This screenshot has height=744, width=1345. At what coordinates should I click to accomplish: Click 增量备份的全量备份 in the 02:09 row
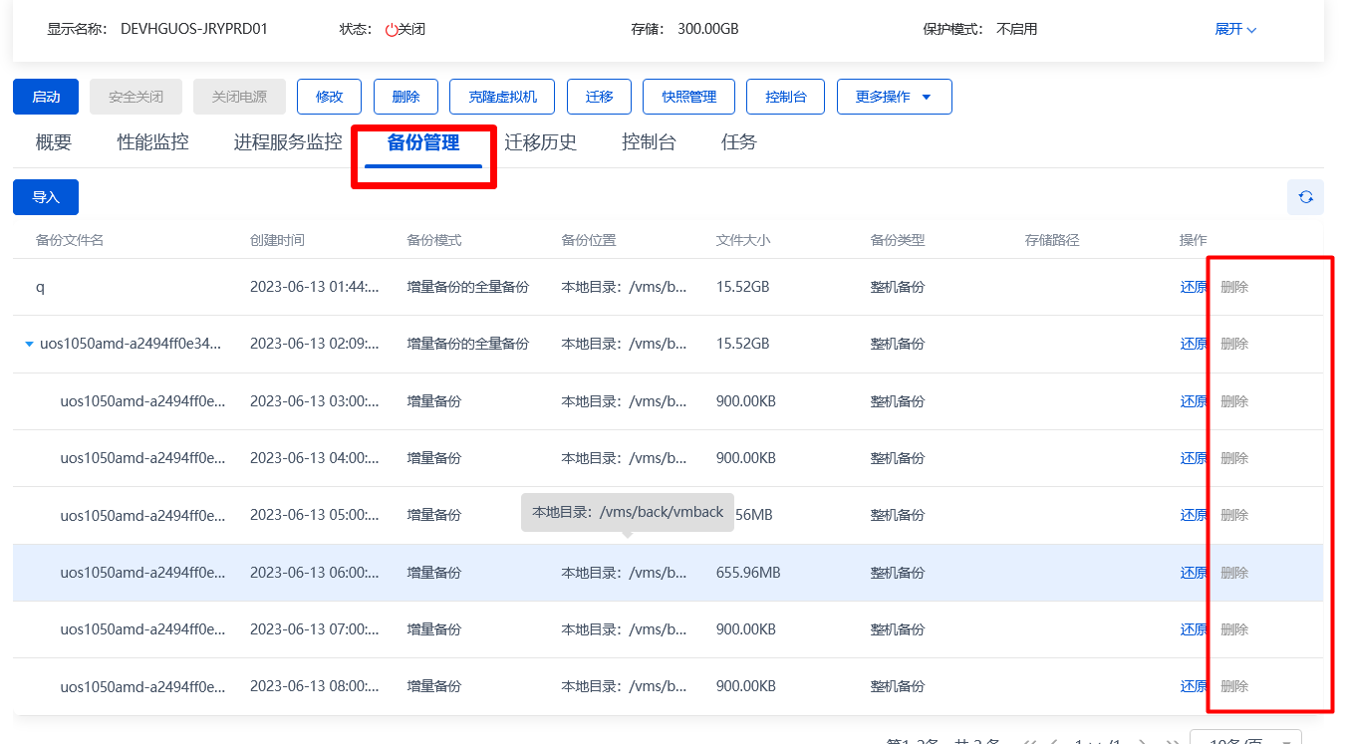click(x=468, y=344)
